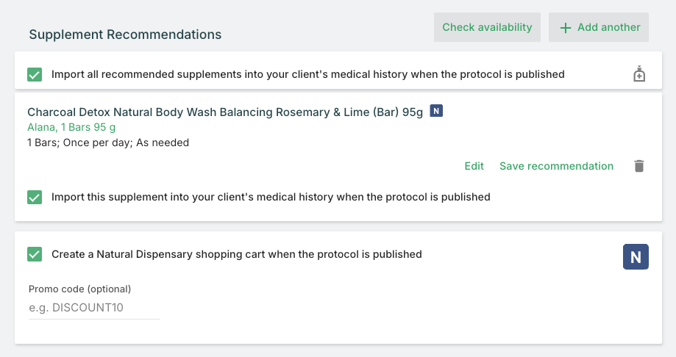
Task: Click the Save recommendation link
Action: (x=556, y=166)
